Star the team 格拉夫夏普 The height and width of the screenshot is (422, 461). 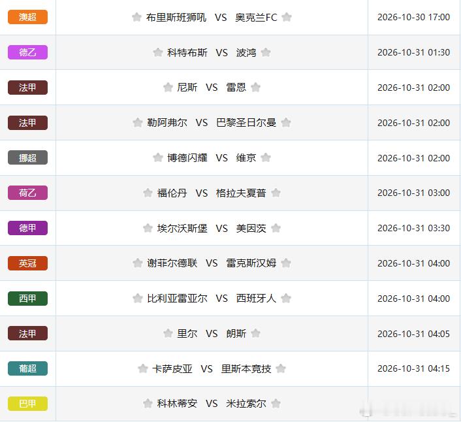coord(276,193)
